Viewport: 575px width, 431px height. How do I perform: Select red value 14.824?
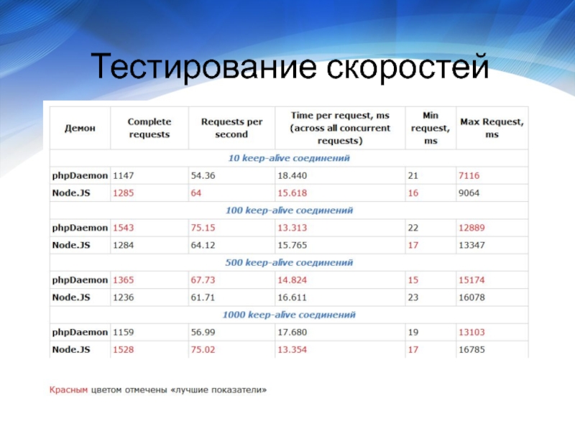[292, 280]
